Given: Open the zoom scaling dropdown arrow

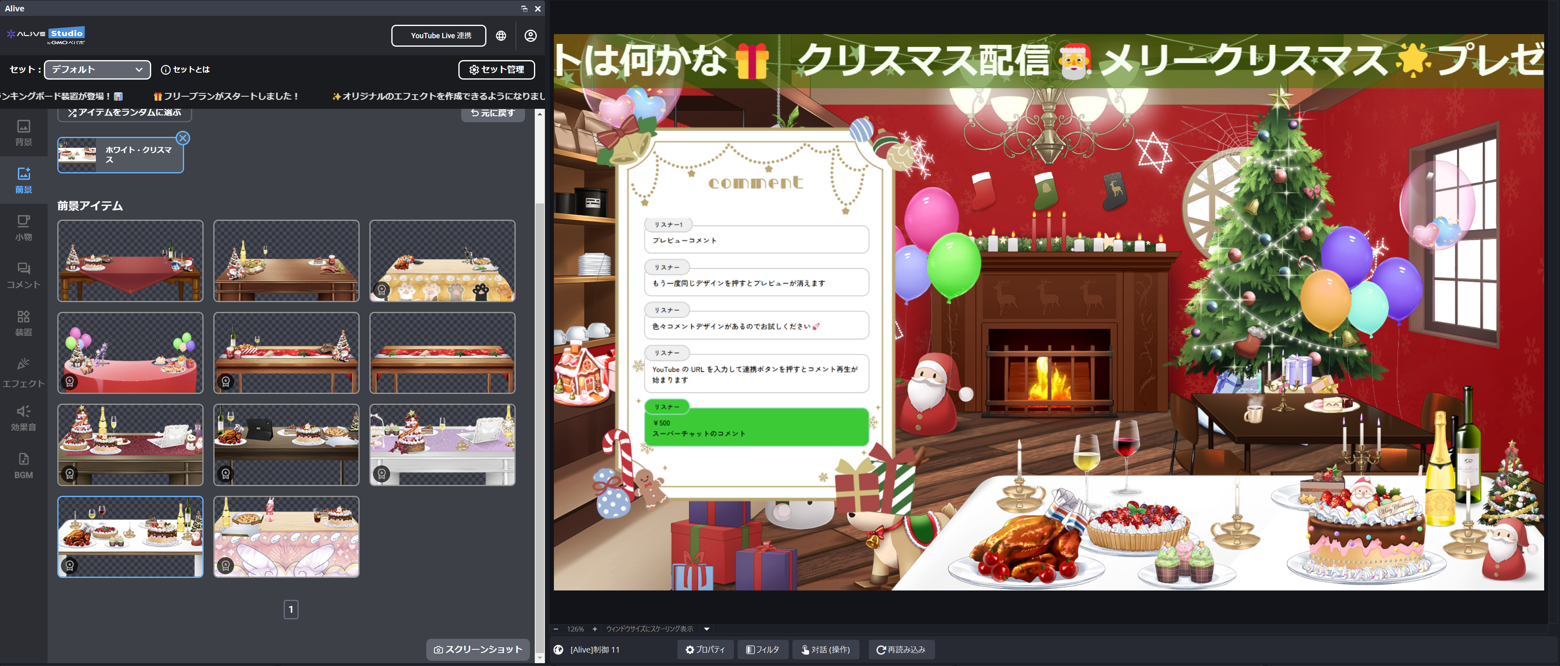Looking at the screenshot, I should (706, 629).
